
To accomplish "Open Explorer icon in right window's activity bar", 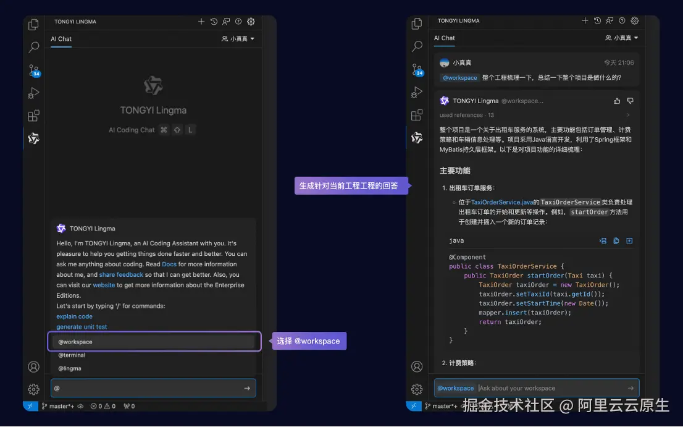I will [417, 23].
